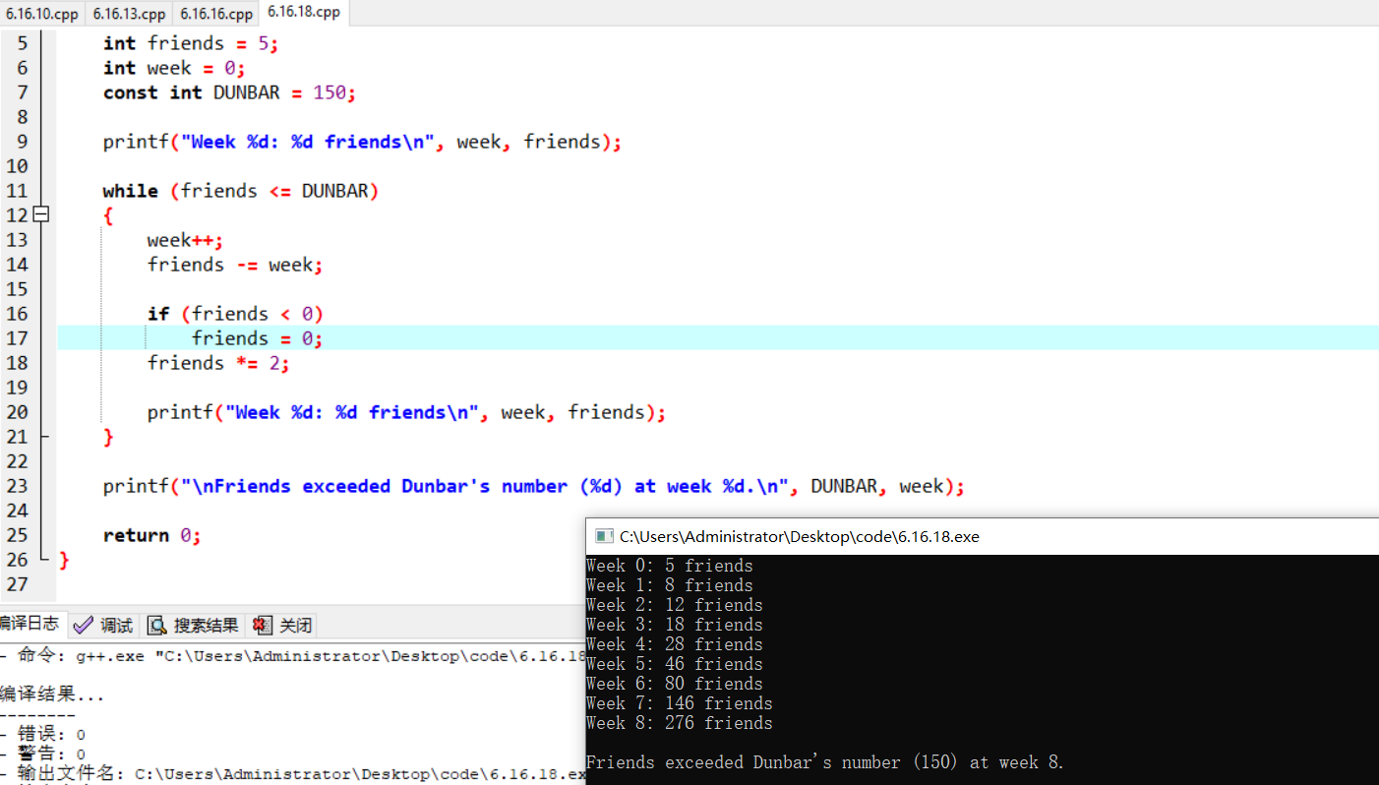Screen dimensions: 1379x785
Task: Click line number 11 in the gutter
Action: pyautogui.click(x=18, y=191)
